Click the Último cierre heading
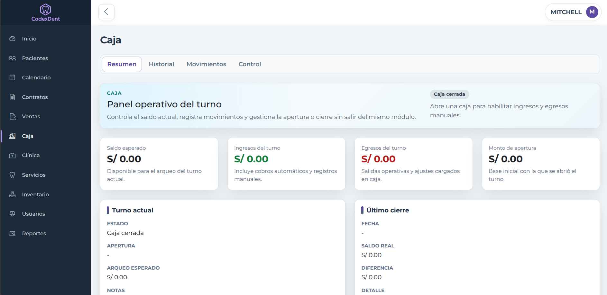Image resolution: width=607 pixels, height=295 pixels. (388, 210)
